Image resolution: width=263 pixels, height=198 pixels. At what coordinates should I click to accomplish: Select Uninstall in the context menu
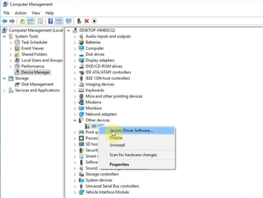[x=117, y=145]
